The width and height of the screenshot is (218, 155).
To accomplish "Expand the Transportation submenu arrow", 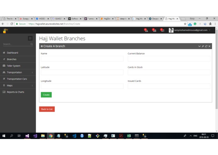I will 32,72.
